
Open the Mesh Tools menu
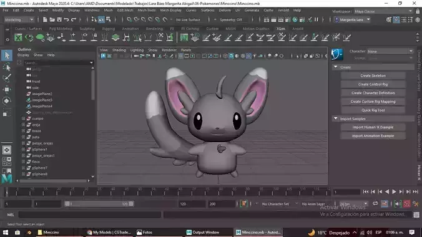(147, 10)
